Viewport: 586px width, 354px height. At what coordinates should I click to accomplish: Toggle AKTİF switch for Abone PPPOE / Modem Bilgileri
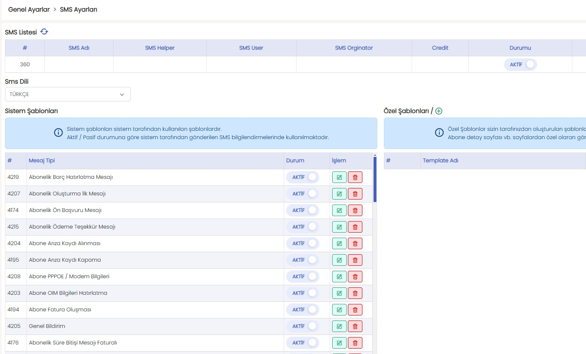click(303, 277)
